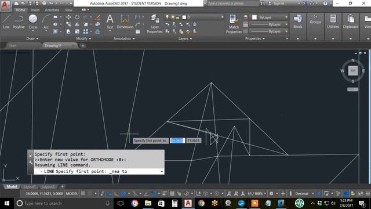Image resolution: width=371 pixels, height=209 pixels.
Task: Click the Fillet tool icon
Action: click(86, 24)
